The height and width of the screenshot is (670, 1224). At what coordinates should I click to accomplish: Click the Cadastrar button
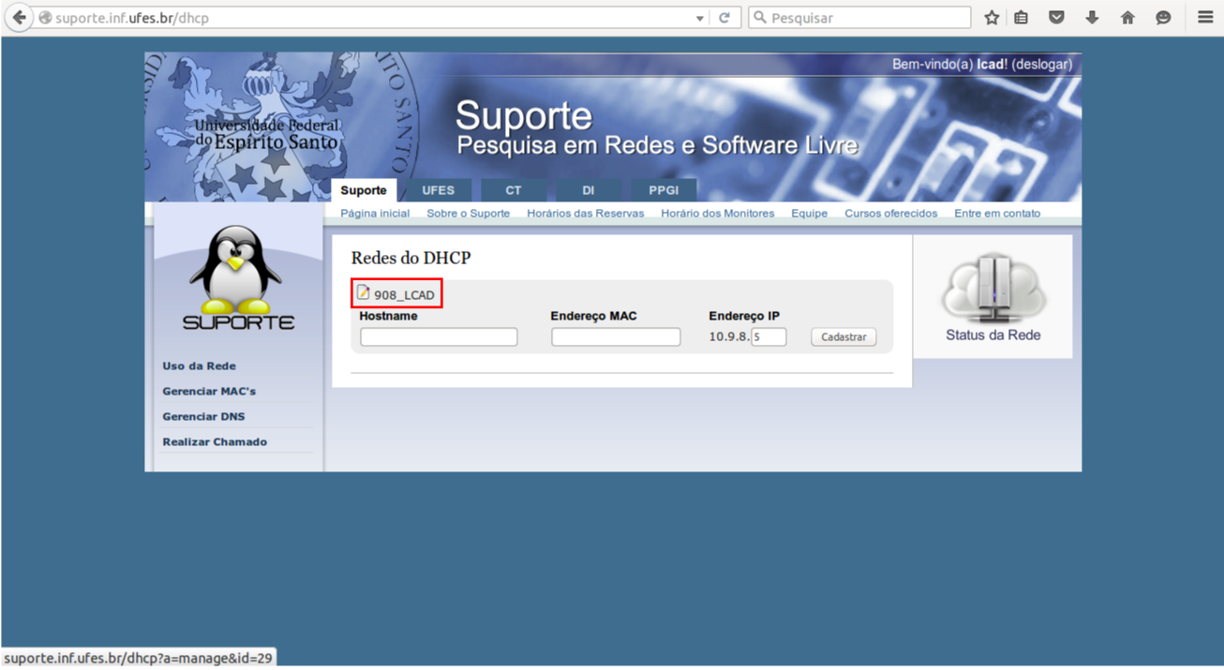[843, 336]
